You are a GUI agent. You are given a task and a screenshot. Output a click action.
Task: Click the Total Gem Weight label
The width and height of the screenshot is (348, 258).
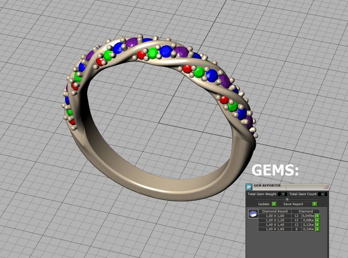click(262, 194)
